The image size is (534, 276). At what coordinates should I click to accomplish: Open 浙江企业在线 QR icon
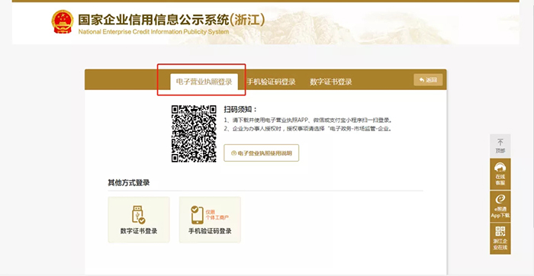pos(500,232)
